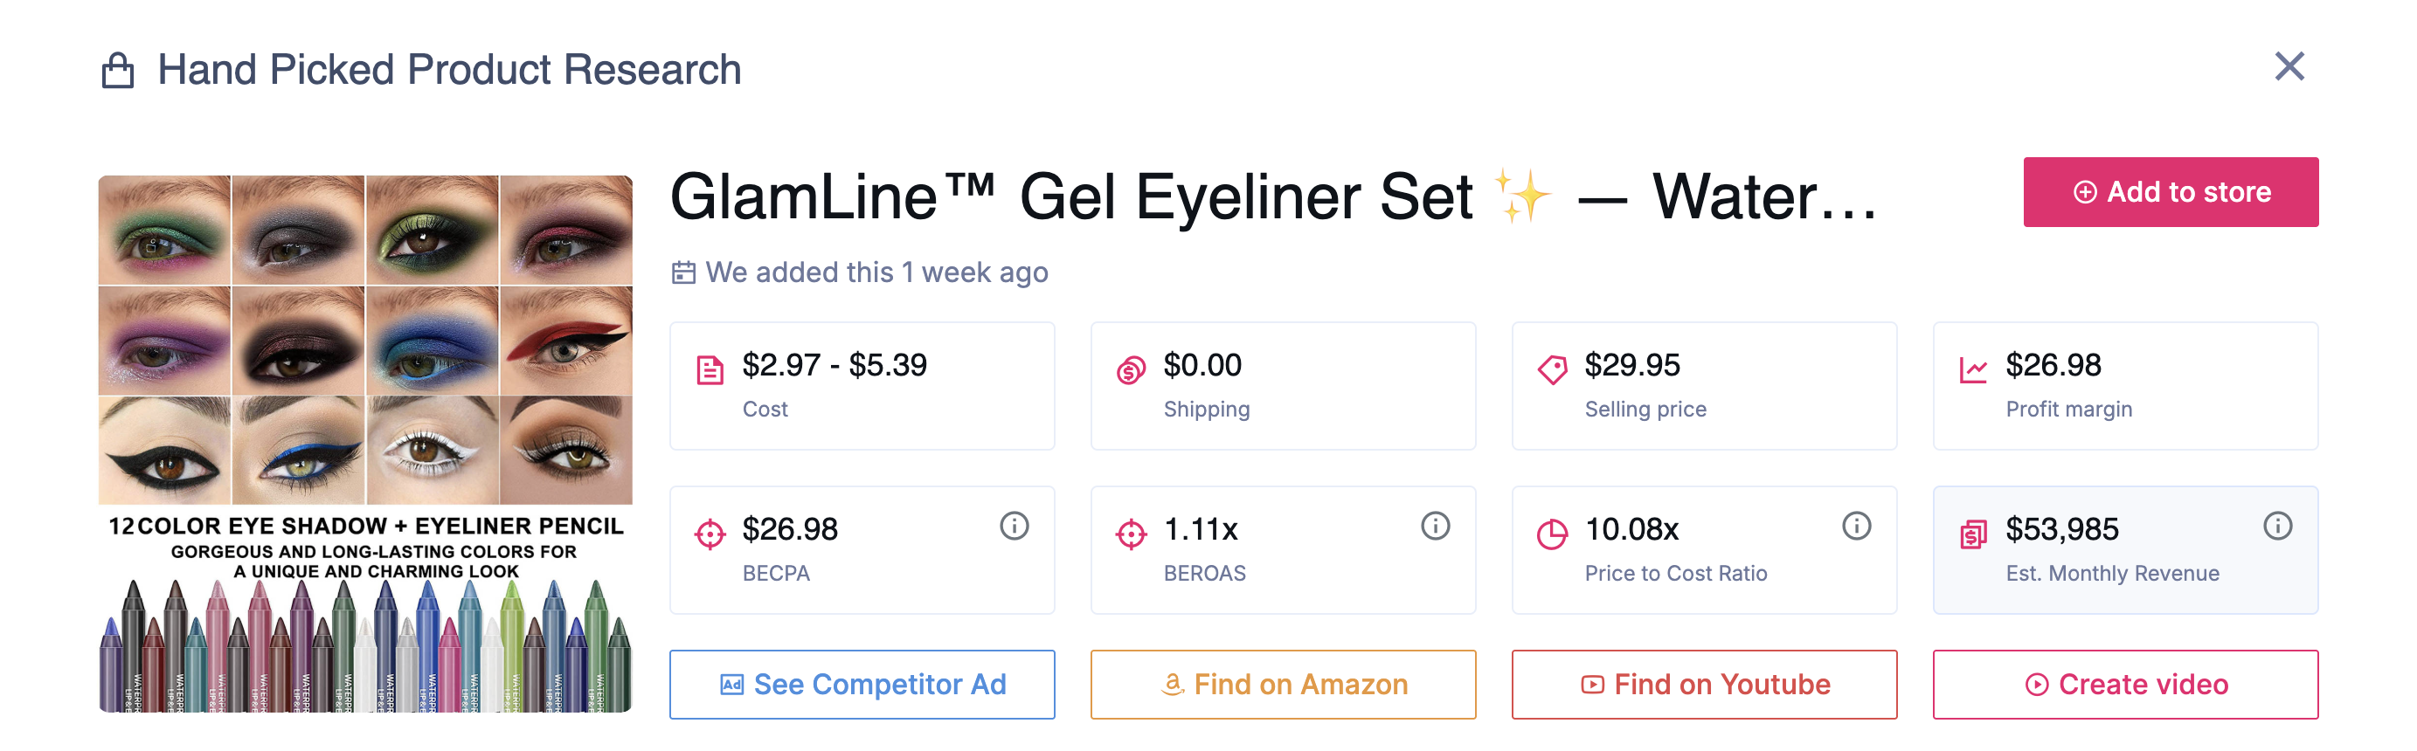
Task: Click the shopping bag icon in the header
Action: [117, 67]
